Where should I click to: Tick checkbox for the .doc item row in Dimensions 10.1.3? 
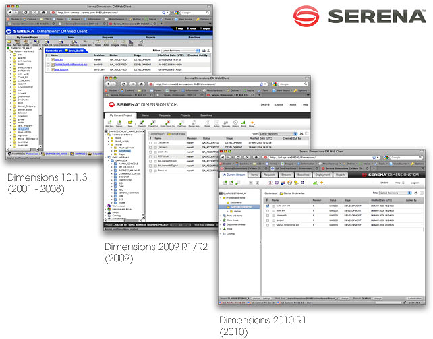[48, 65]
